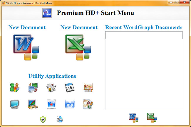Close the Premium HD+ Start Menu window
Viewport: 191px width, 127px height.
[x=184, y=2]
